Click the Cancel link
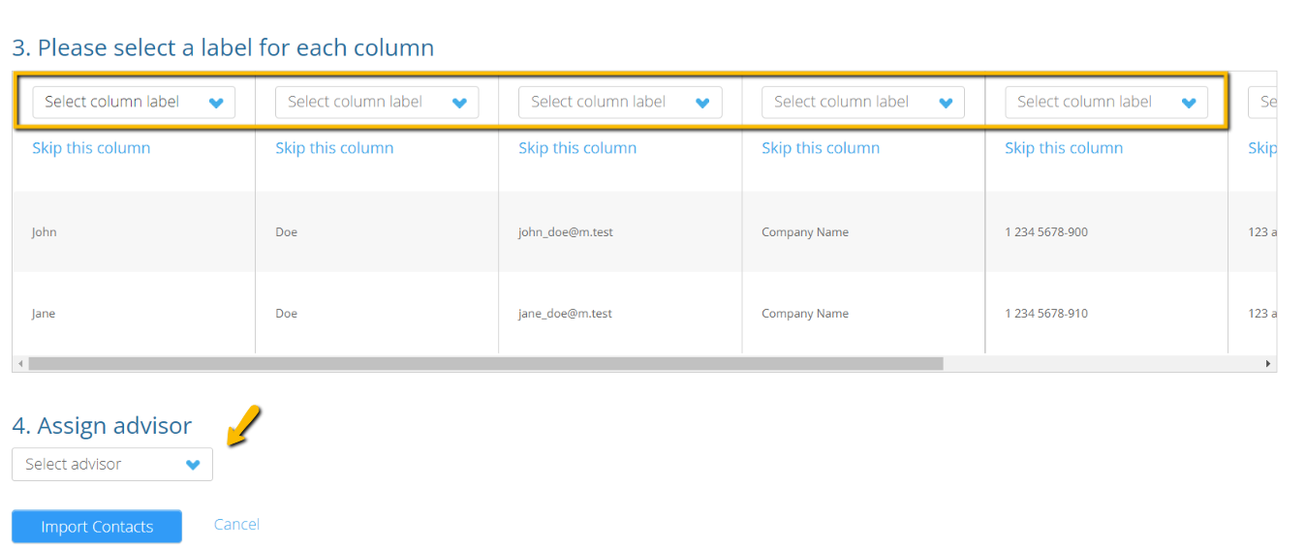The width and height of the screenshot is (1306, 548). pyautogui.click(x=236, y=525)
